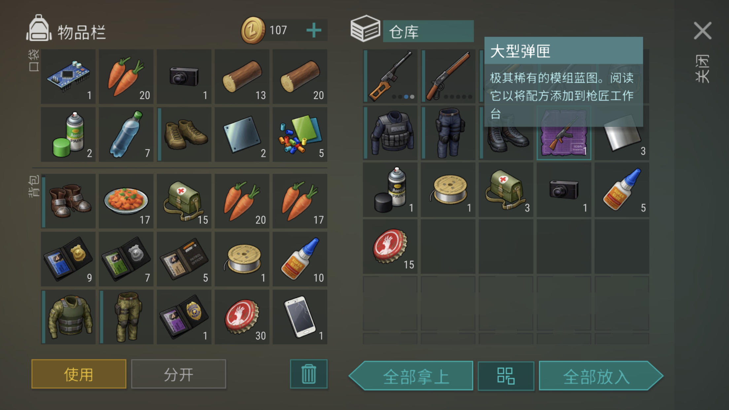The height and width of the screenshot is (410, 729).
Task: Select the carrot stew plate
Action: pyautogui.click(x=126, y=201)
